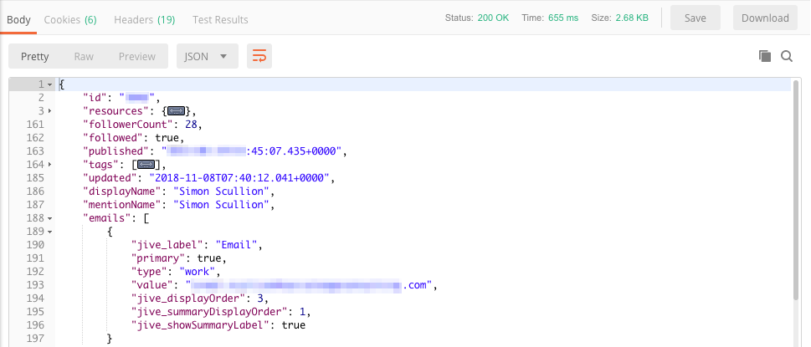
Task: Click the "jive_label" key text
Action: click(168, 245)
